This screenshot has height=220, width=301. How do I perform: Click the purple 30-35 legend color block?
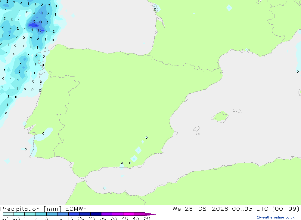(107, 214)
